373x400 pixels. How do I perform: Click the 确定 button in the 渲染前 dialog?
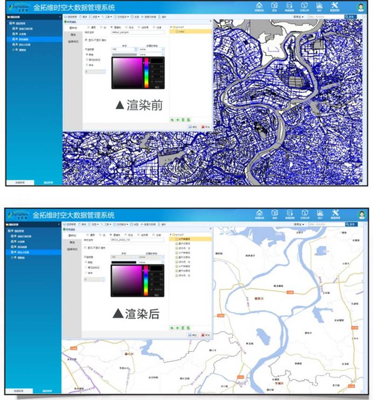click(192, 126)
